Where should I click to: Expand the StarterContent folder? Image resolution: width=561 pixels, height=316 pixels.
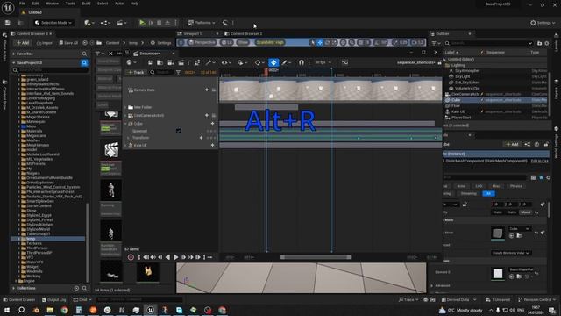click(x=19, y=206)
